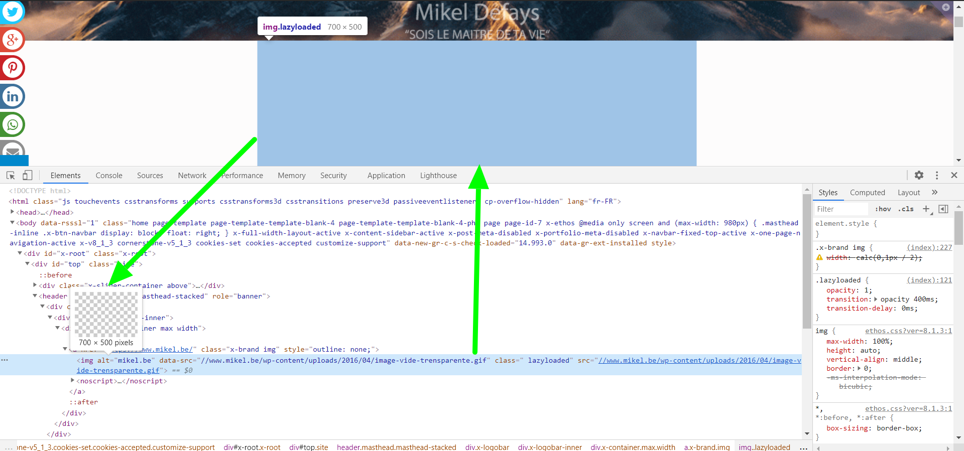Collapse the body element node
964x451 pixels.
click(x=13, y=222)
